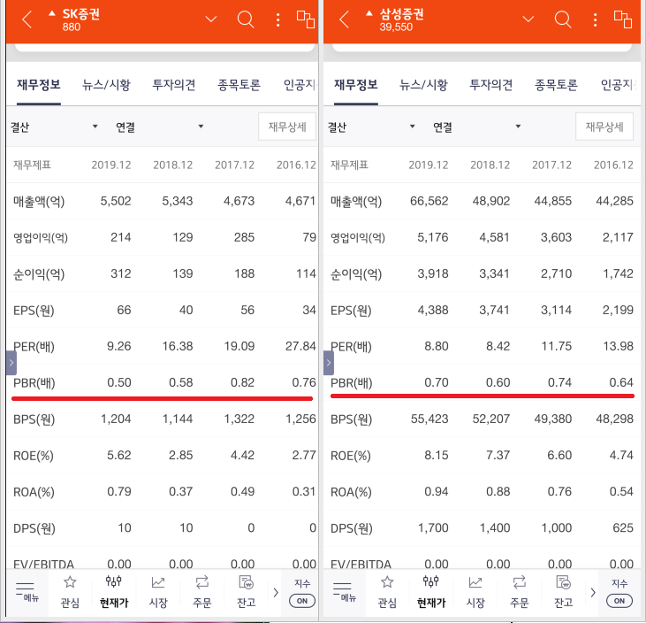
Task: Select 삼성증권 2019.12 DPS value 1,700
Action: (433, 527)
